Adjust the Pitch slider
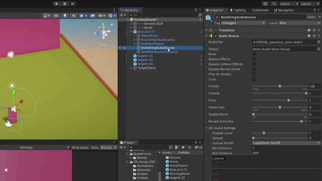Viewport: 322px width, 181px height. click(280, 101)
